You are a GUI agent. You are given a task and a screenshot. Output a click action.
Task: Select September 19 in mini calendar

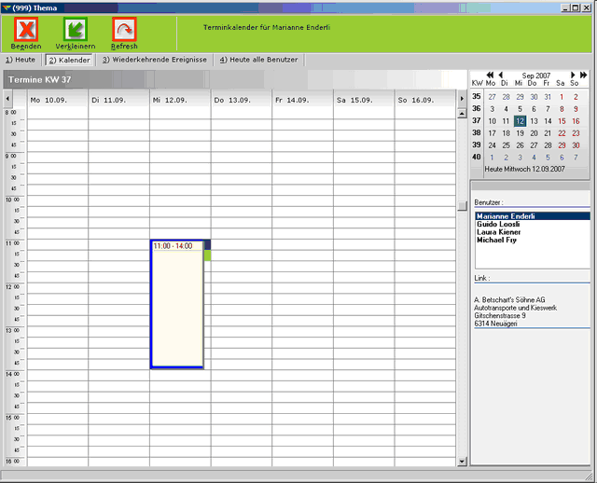520,133
